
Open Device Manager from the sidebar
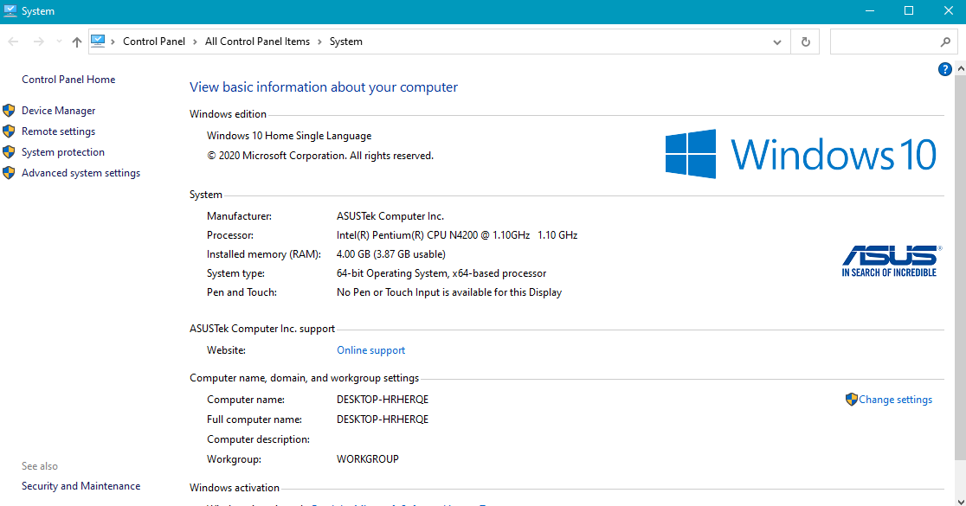click(59, 111)
